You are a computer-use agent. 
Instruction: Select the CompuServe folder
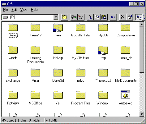[126, 30]
